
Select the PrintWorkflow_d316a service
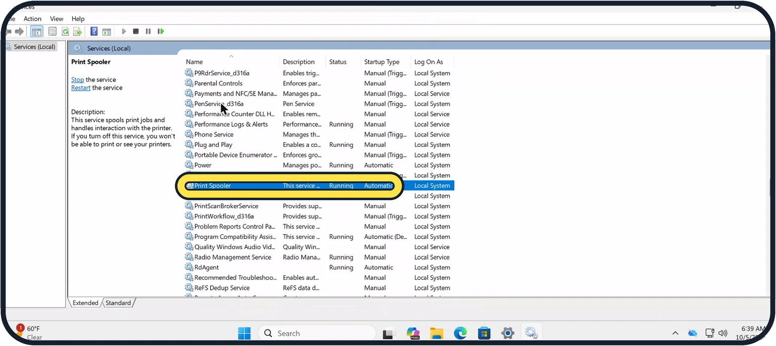coord(319,216)
